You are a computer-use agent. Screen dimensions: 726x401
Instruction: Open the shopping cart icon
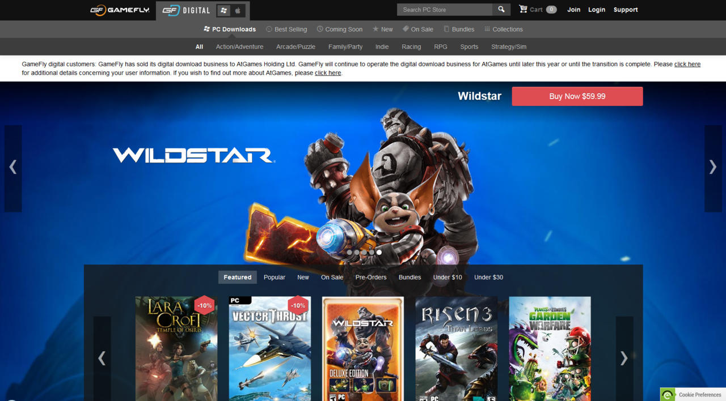click(x=523, y=9)
